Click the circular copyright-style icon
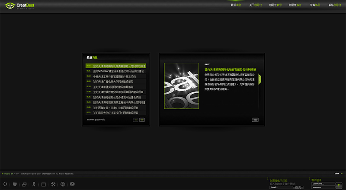Viewport: 346px width, 190px height. pyautogui.click(x=63, y=184)
